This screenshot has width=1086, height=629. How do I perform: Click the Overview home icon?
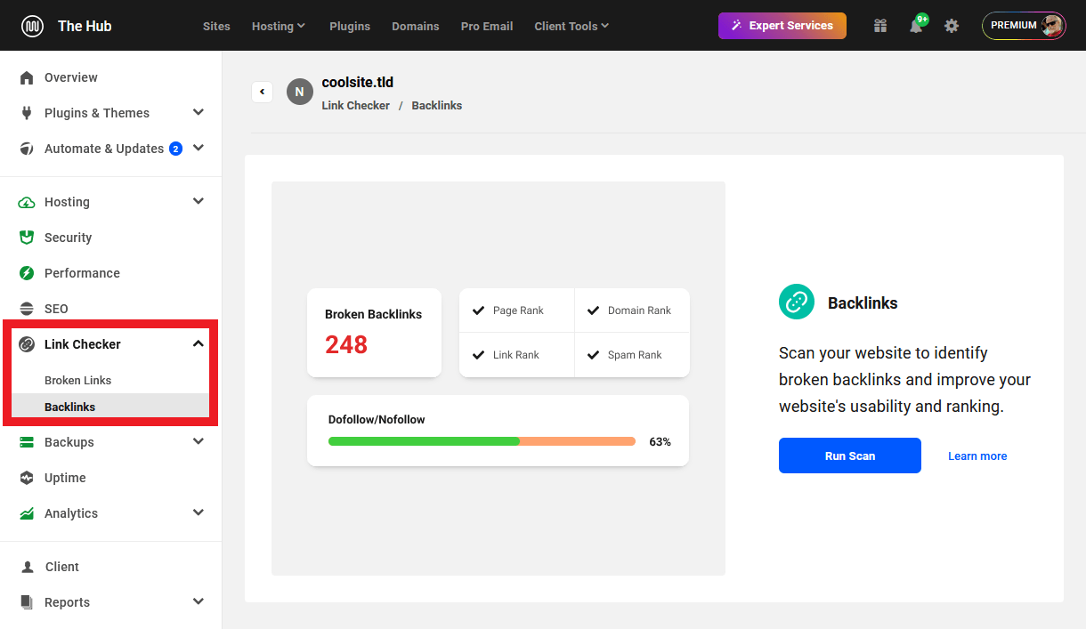pyautogui.click(x=27, y=77)
